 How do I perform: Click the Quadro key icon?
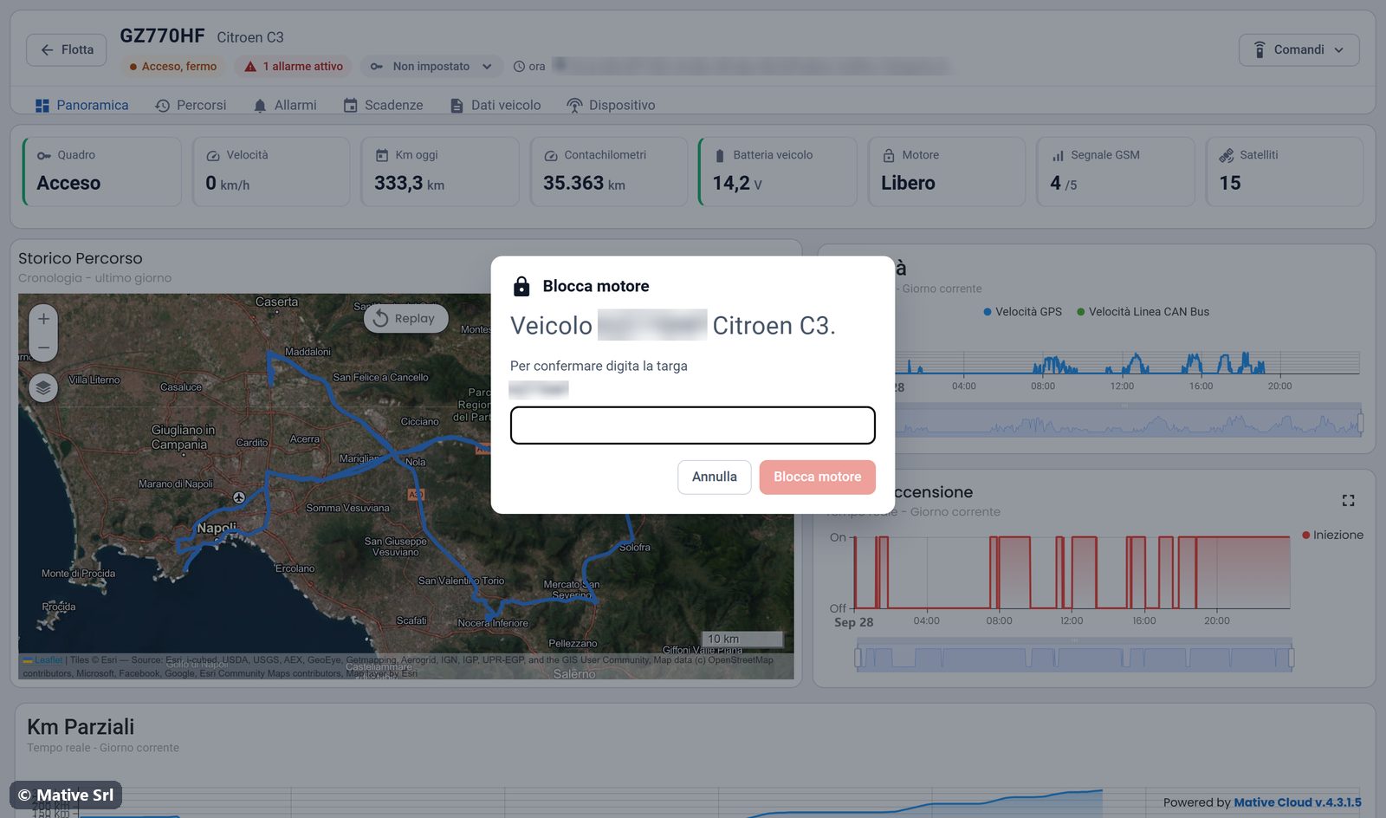tap(44, 156)
